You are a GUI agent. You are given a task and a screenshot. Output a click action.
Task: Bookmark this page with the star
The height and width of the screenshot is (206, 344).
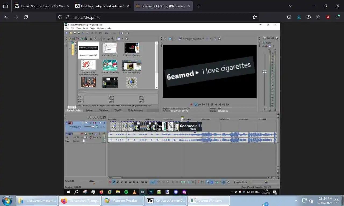coord(255,17)
